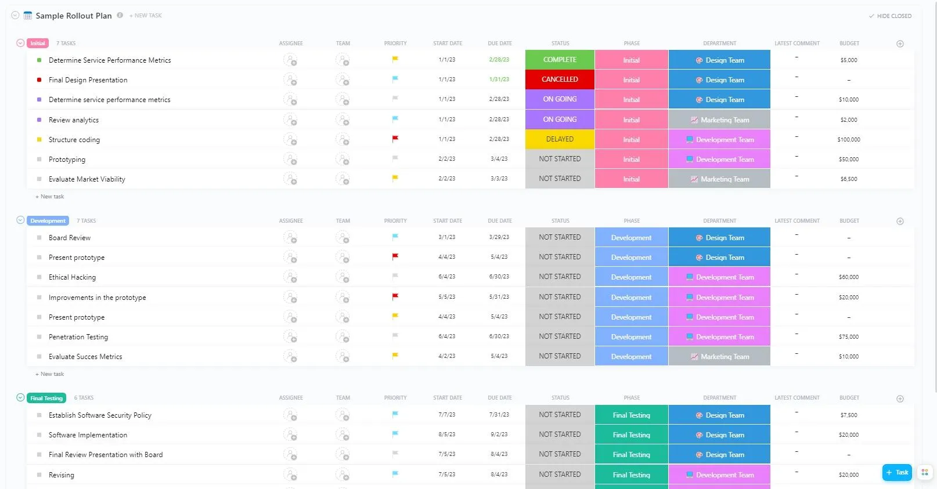Image resolution: width=937 pixels, height=489 pixels.
Task: Toggle the Hide Closed option
Action: 890,16
